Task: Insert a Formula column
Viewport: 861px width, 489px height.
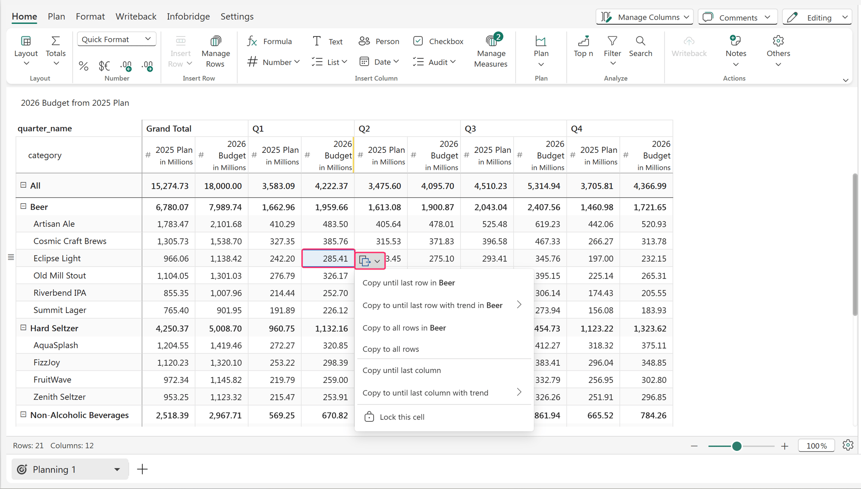Action: (269, 41)
